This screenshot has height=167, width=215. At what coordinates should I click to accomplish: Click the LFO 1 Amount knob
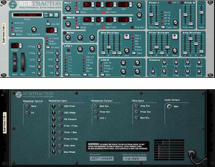[x=92, y=49]
